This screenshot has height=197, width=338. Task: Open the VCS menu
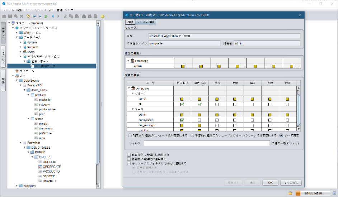(51, 10)
